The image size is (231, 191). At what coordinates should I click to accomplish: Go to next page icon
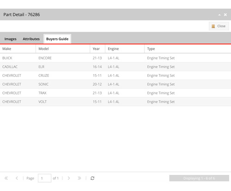pyautogui.click(x=69, y=178)
